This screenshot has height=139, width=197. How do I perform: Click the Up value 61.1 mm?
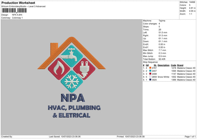point(163,38)
